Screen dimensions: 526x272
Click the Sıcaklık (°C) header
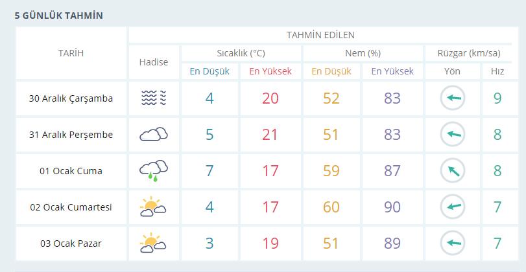pyautogui.click(x=241, y=52)
